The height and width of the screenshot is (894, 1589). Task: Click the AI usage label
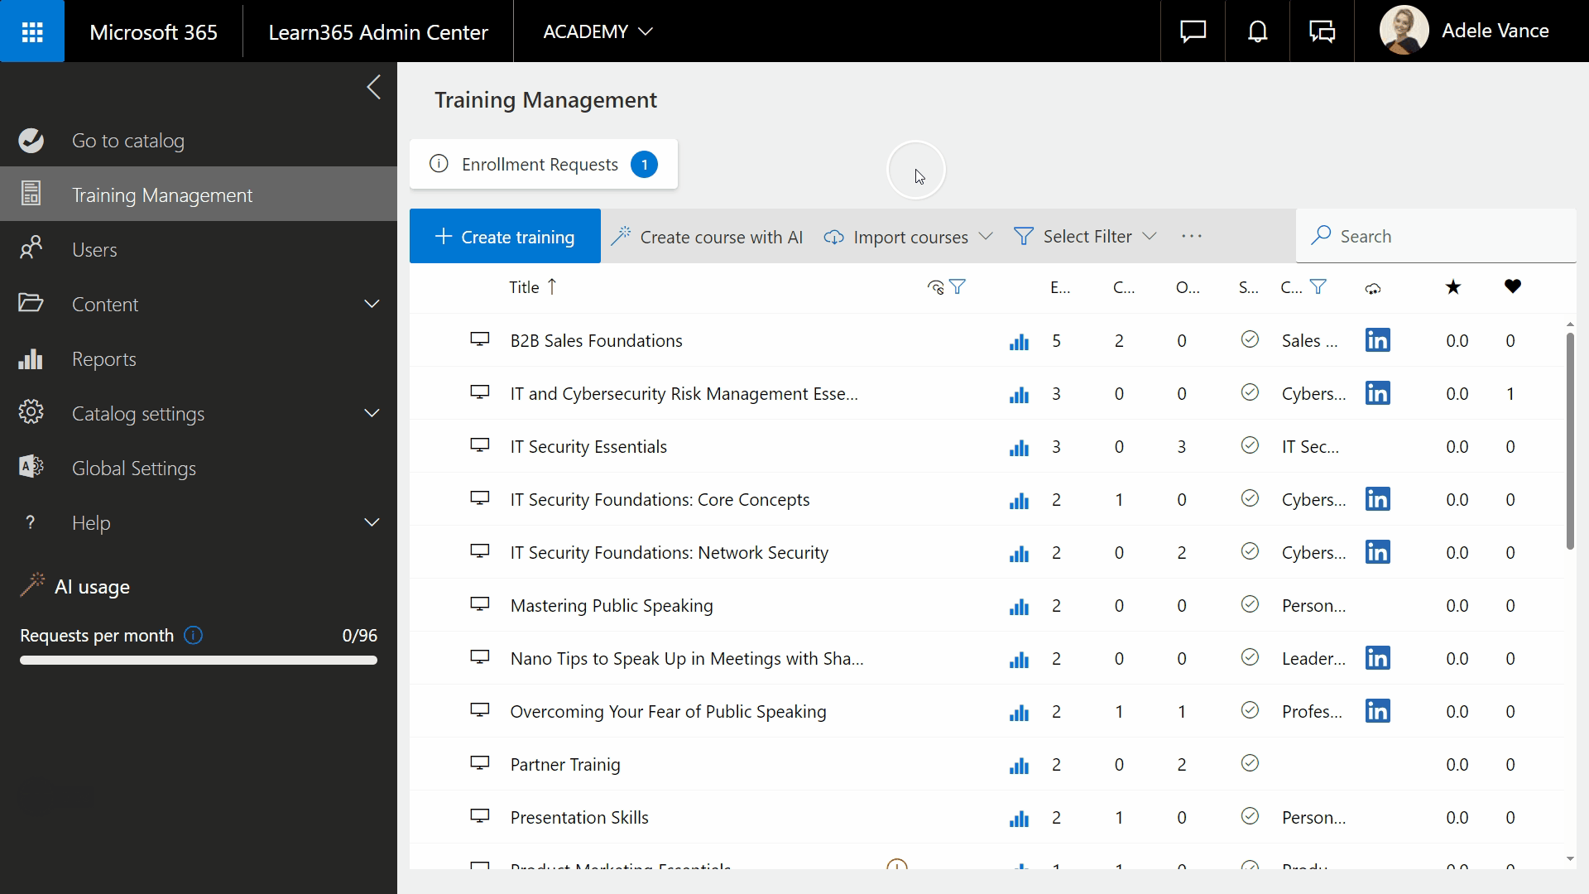(92, 586)
